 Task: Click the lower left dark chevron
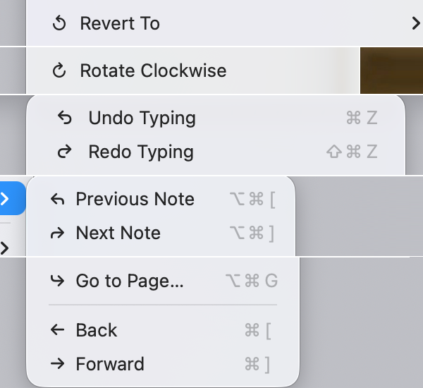(x=5, y=247)
